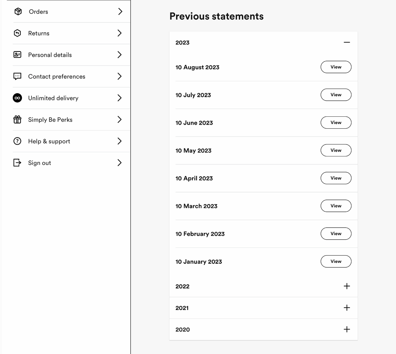This screenshot has width=396, height=354.
Task: Expand the 2020 statements section
Action: point(347,329)
